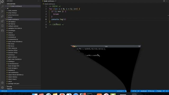Open package-lock.json in file tree
Viewport: 169px width, 95px height.
click(14, 83)
